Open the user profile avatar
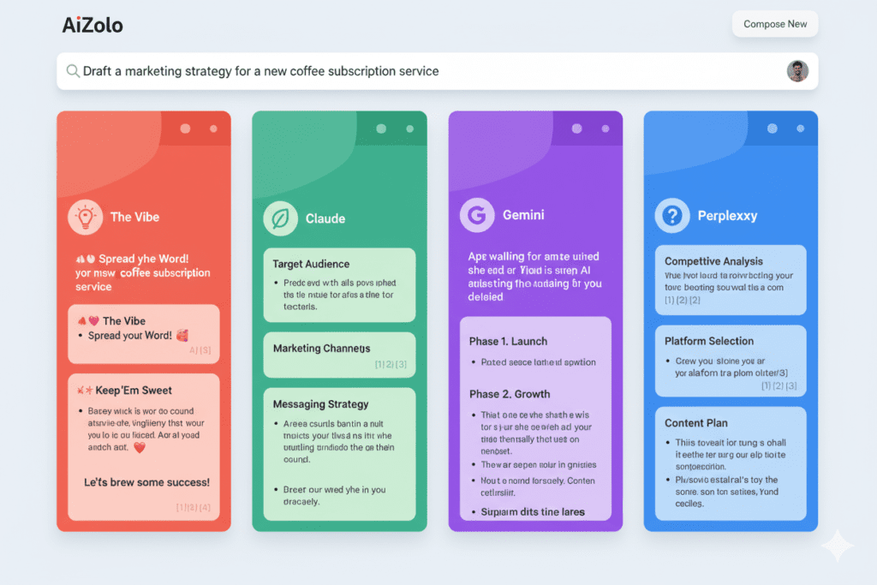Screen dimensions: 877x585 [796, 71]
